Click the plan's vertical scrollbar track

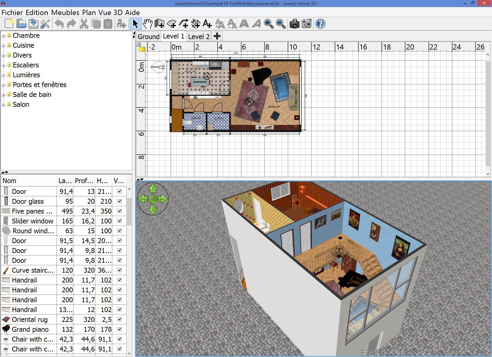click(x=488, y=123)
